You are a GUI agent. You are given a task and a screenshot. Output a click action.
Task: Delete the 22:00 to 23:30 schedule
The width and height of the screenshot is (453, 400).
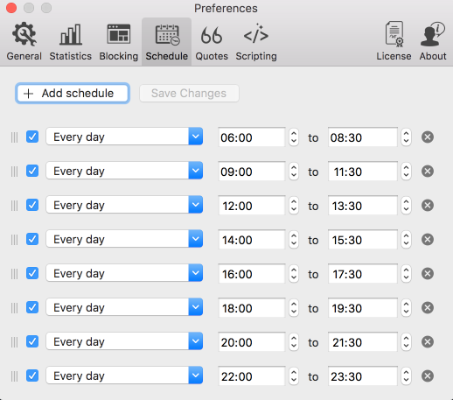click(x=428, y=375)
